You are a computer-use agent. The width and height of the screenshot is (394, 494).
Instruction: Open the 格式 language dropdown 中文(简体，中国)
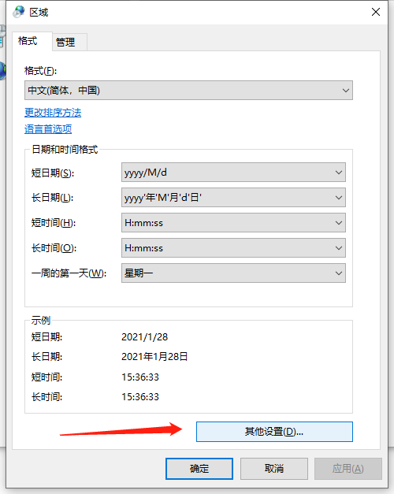tap(188, 91)
